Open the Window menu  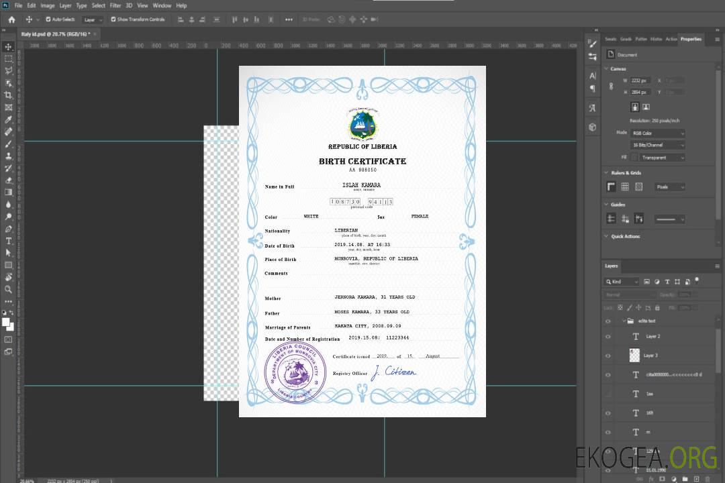click(x=162, y=5)
